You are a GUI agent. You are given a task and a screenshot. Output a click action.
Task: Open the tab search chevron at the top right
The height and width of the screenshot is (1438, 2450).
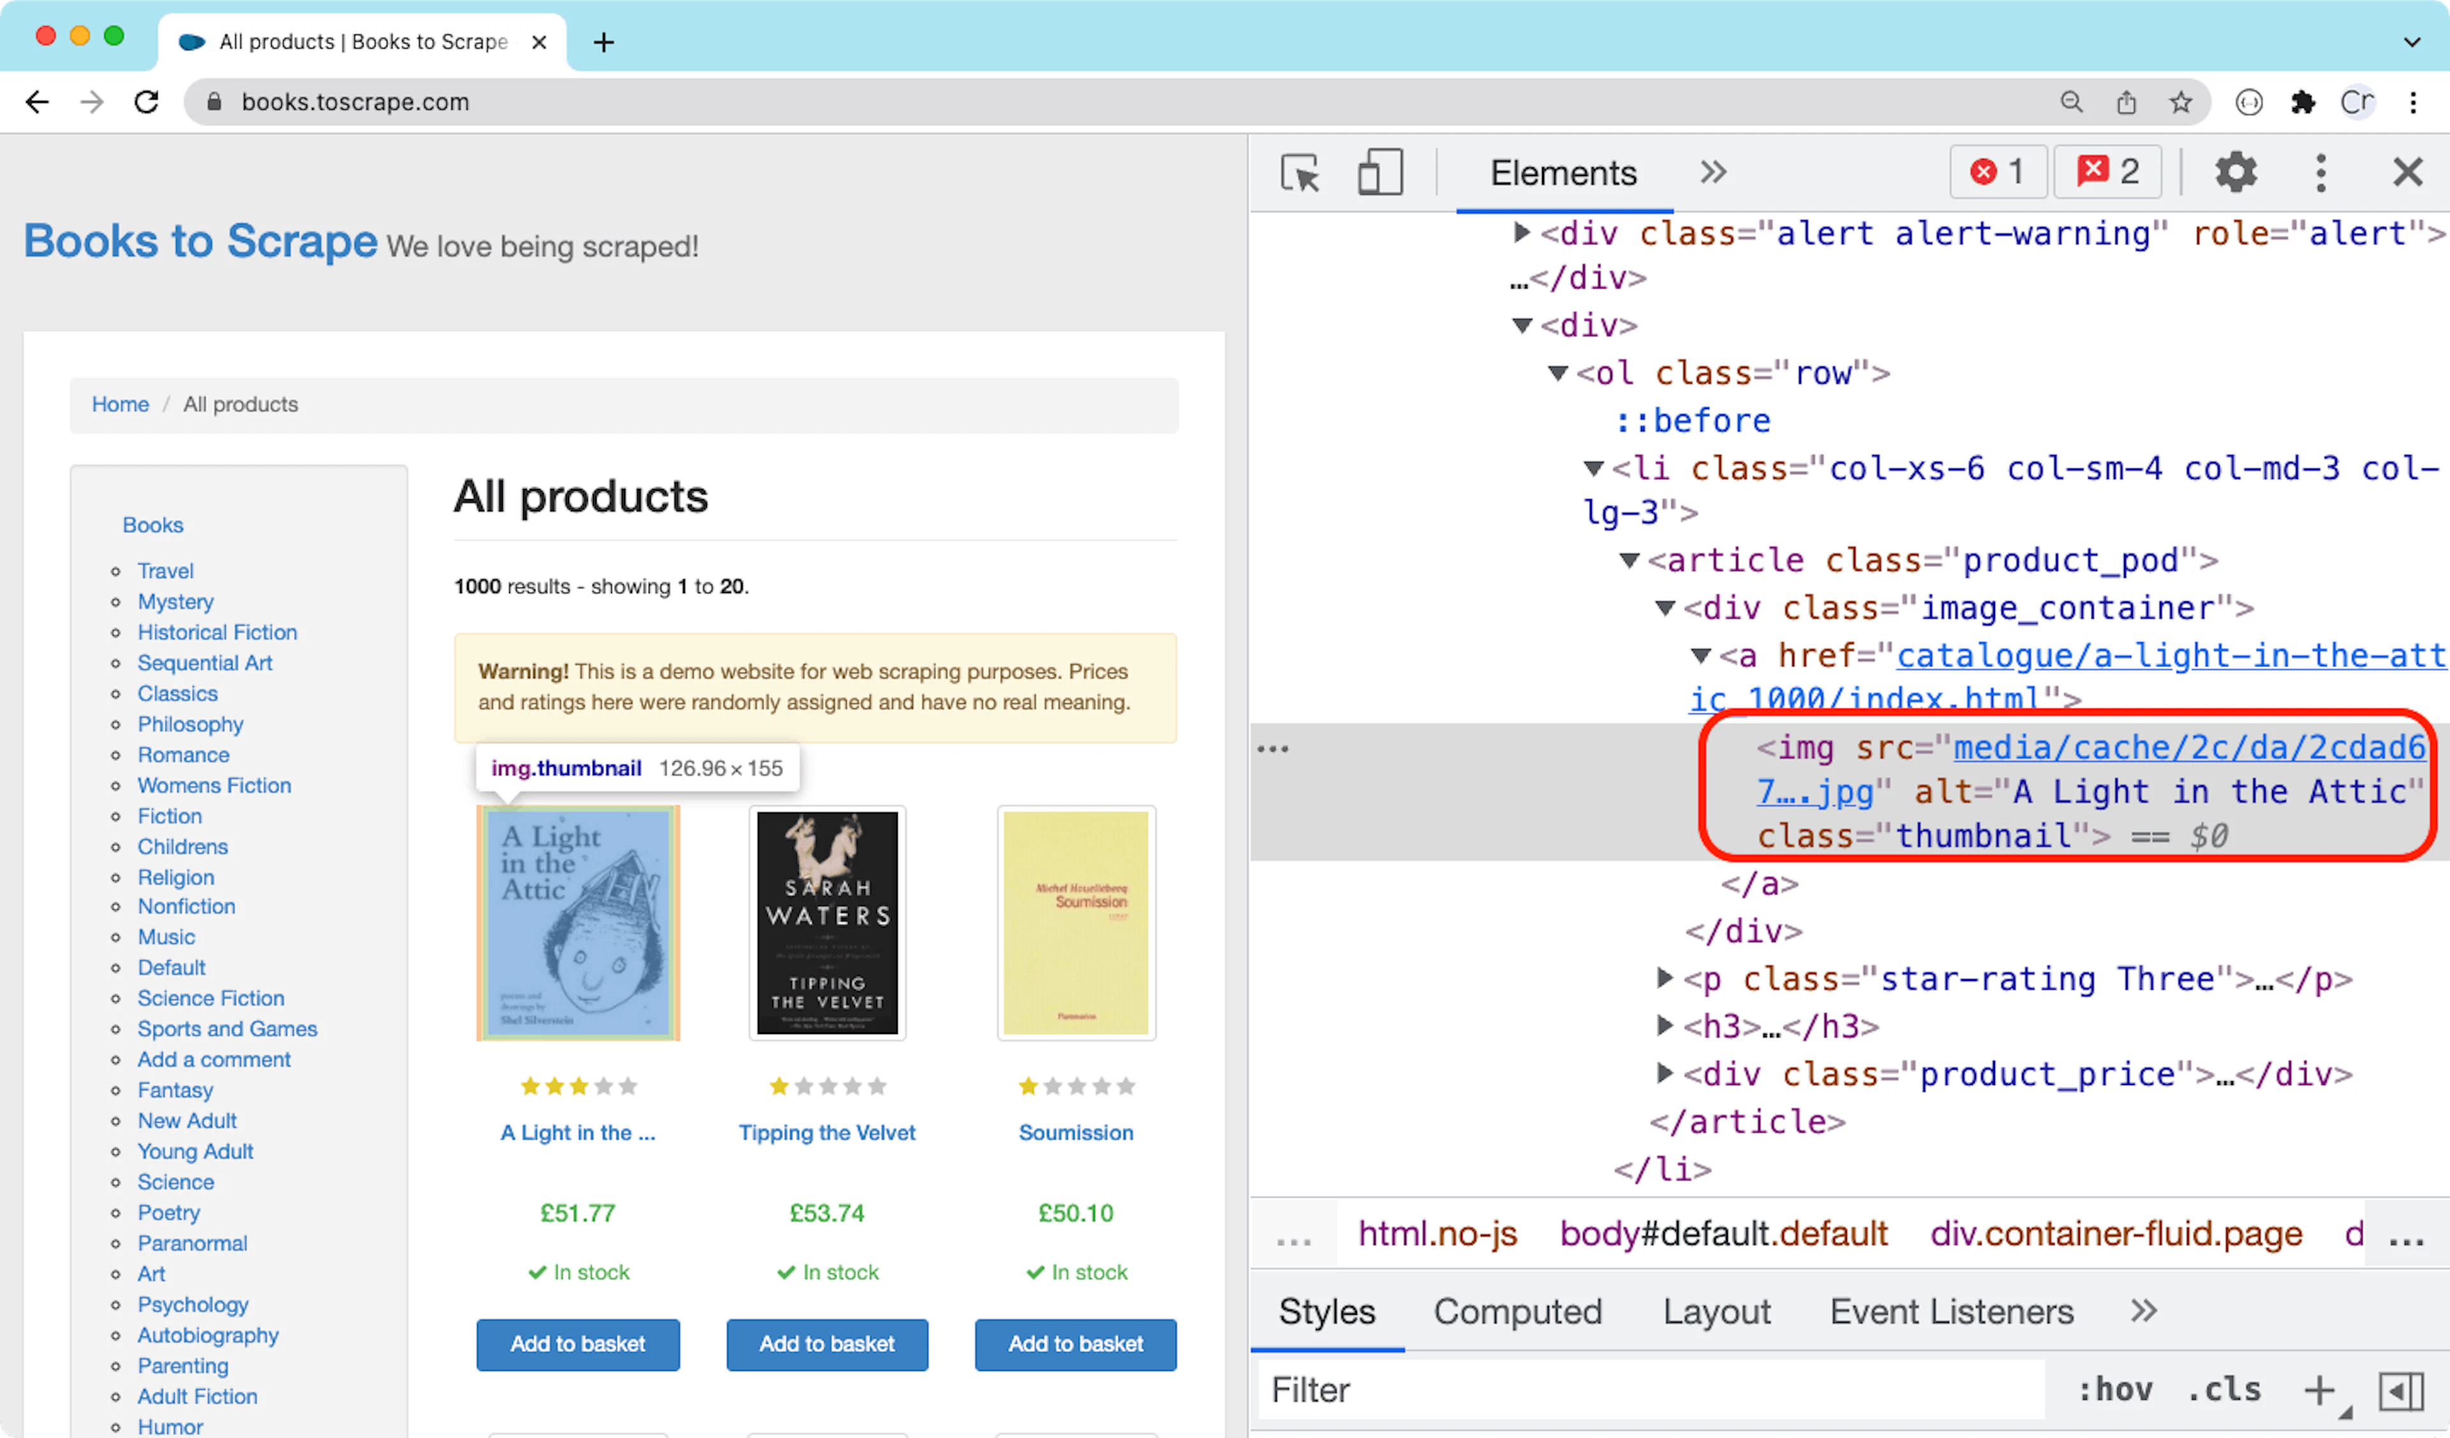pyautogui.click(x=2411, y=42)
